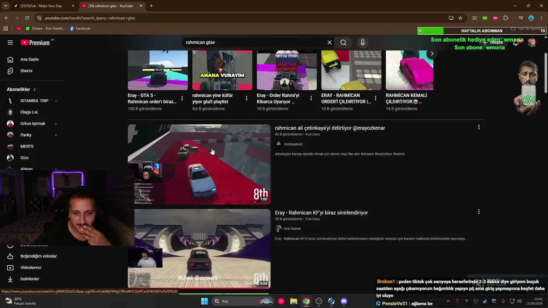Open options for 'ERAY - RAHMİCAN ORDER'İ' video
Screen dimensions: 548x308
tap(375, 98)
